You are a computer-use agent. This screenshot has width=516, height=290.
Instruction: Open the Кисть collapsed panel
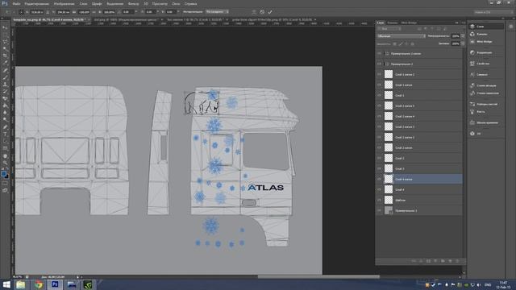[x=485, y=112]
